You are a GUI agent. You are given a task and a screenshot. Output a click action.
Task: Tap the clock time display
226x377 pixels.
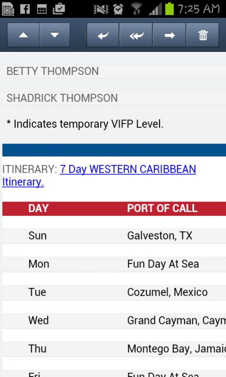click(199, 9)
